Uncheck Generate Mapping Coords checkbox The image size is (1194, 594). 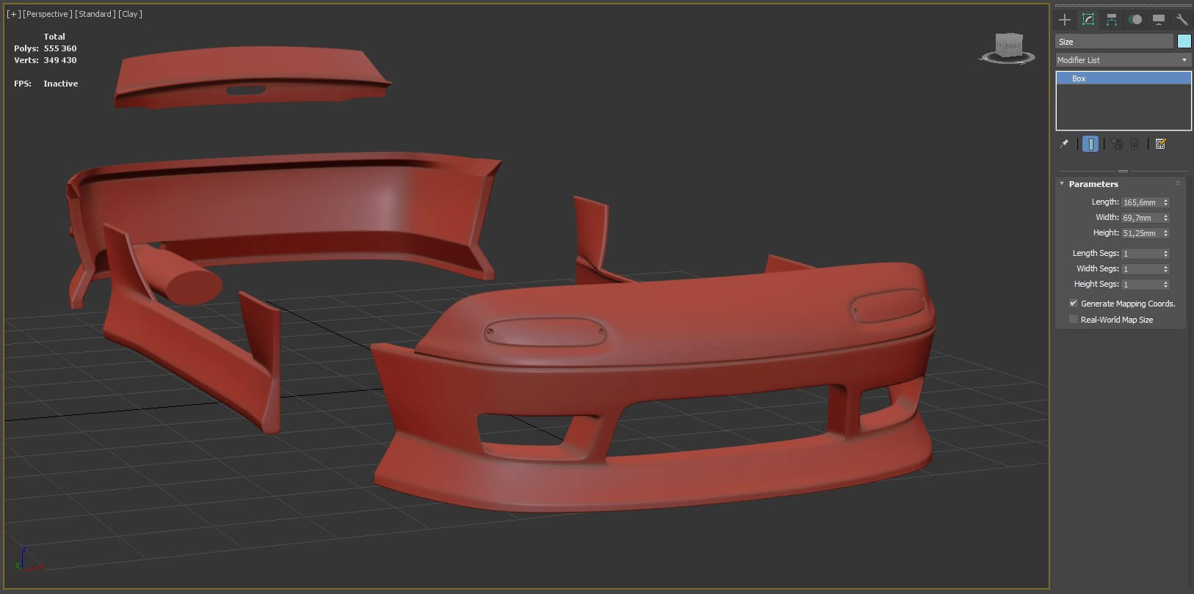tap(1074, 304)
